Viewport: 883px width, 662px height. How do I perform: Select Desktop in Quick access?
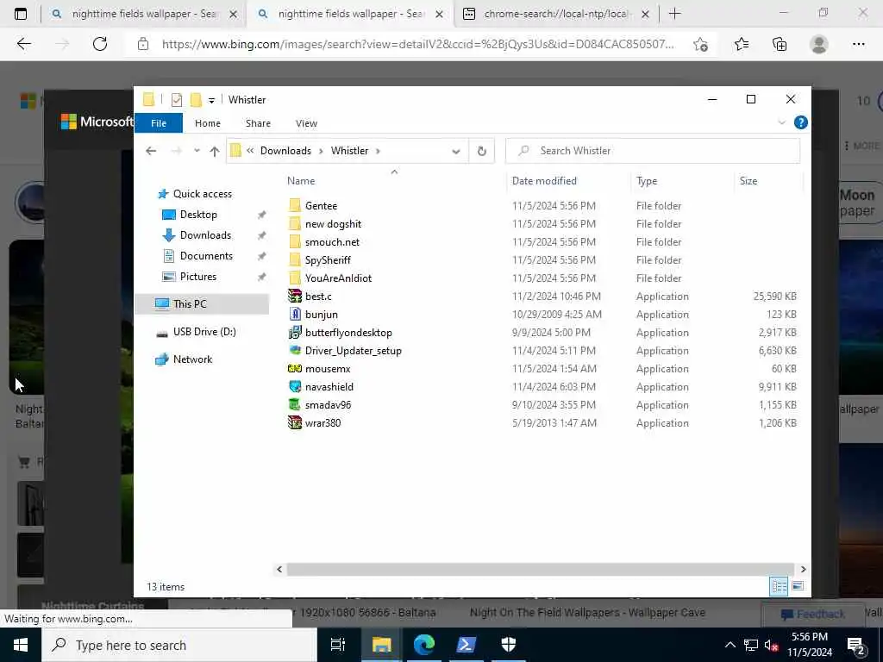[x=198, y=215]
